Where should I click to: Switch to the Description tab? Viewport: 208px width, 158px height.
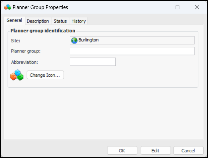coord(38,21)
